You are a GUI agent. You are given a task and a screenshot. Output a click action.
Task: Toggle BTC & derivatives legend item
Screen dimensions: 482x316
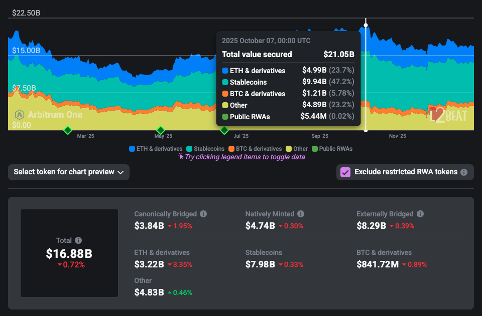(x=255, y=149)
